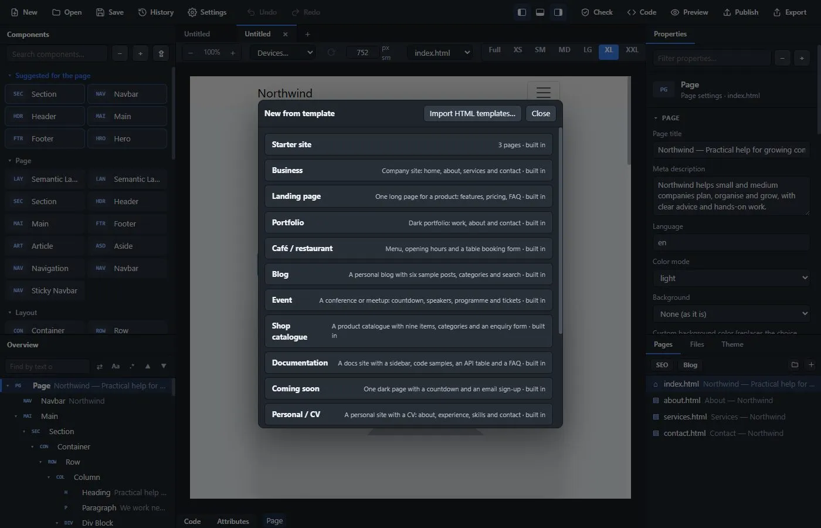Viewport: 821px width, 528px height.
Task: Click the canvas zoom out minus icon
Action: 191,53
